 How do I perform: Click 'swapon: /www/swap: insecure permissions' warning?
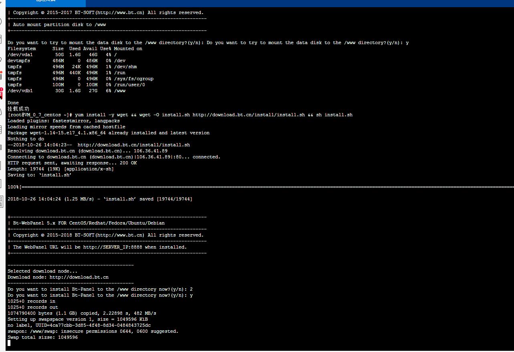pyautogui.click(x=93, y=331)
